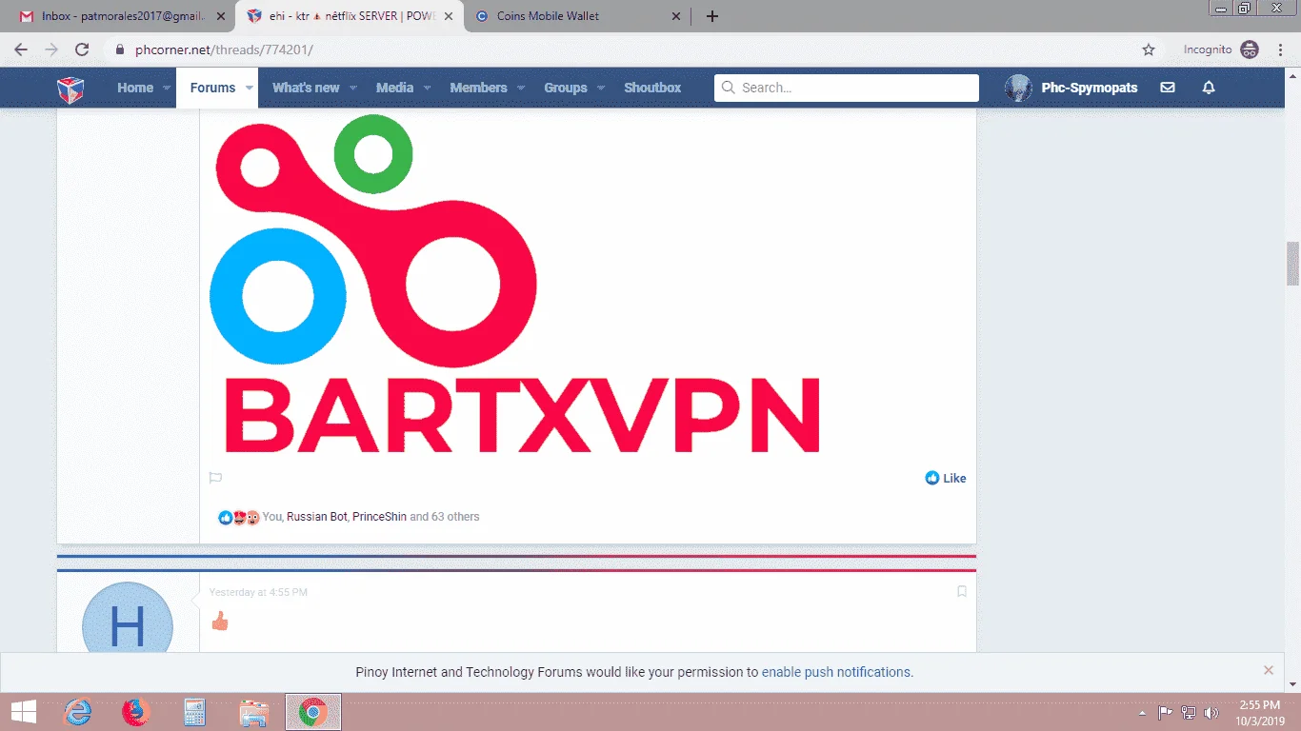The image size is (1301, 731).
Task: Show the 63 others who reacted
Action: (455, 517)
